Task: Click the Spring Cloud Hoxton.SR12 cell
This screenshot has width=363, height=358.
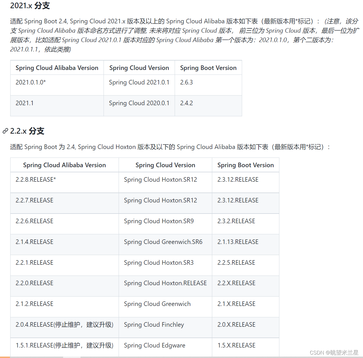Action: pyautogui.click(x=160, y=179)
